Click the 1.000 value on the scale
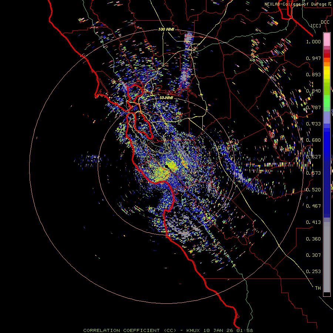Screen dimensions: 333x333 (x=313, y=41)
